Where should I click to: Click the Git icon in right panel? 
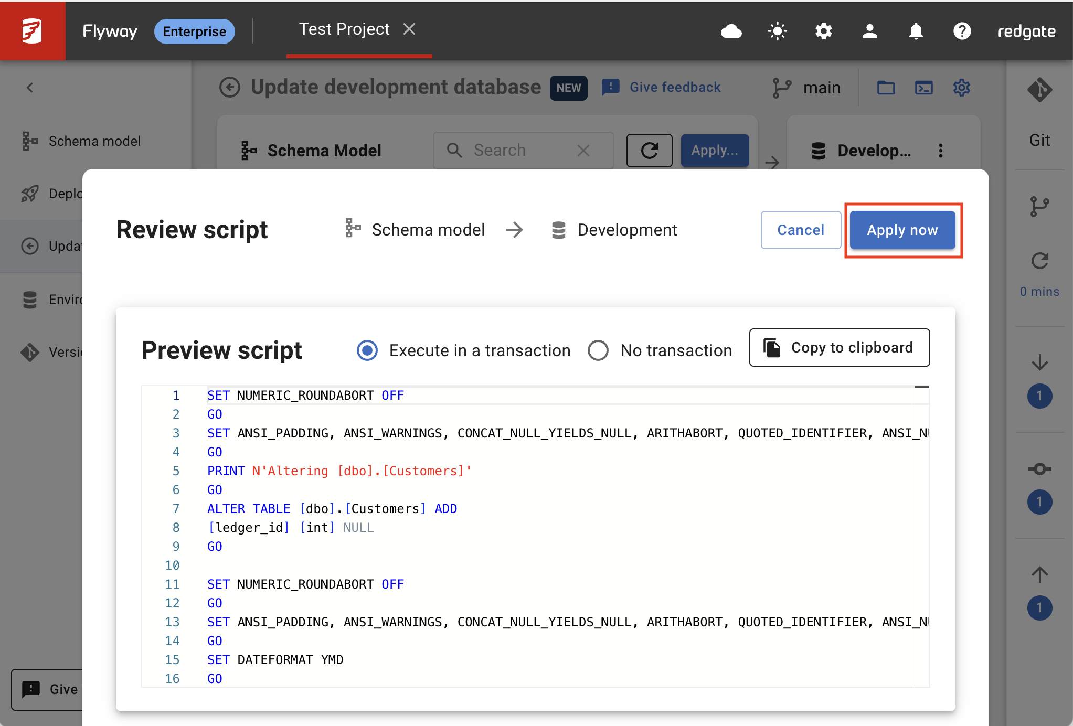pos(1039,90)
